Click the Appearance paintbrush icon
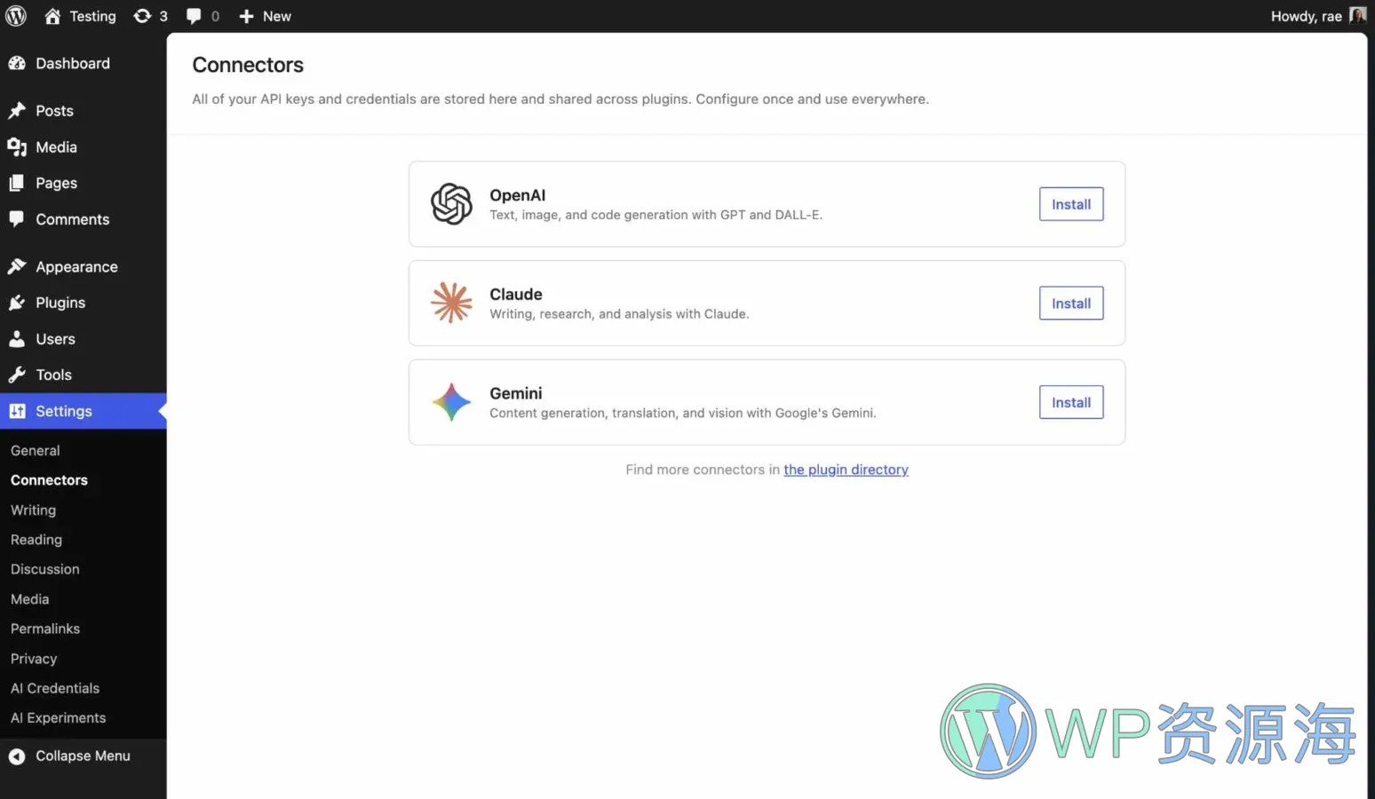 click(x=18, y=266)
